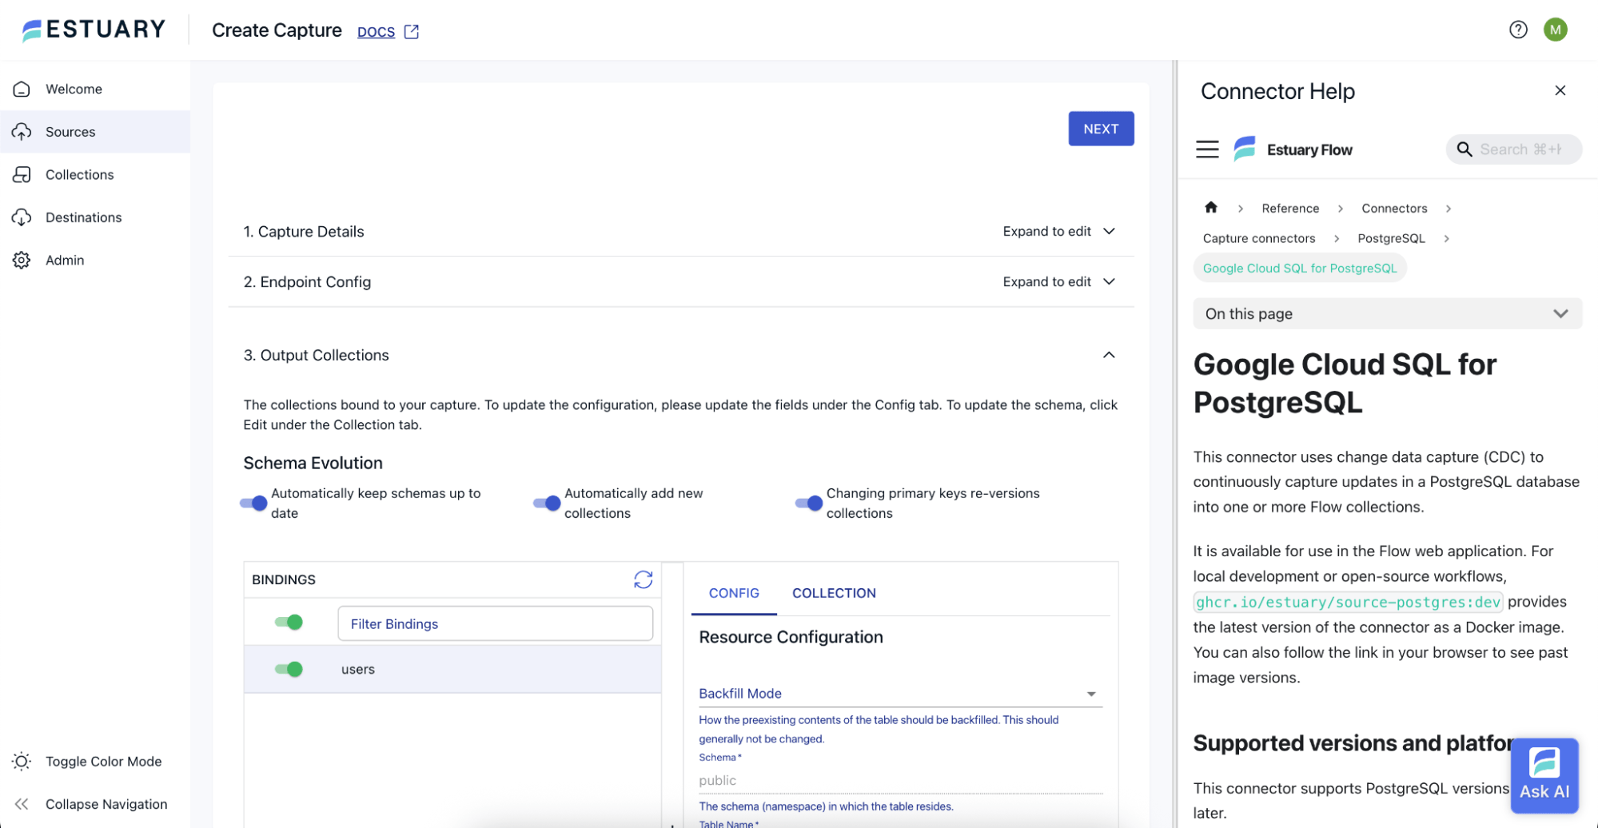Click the PostgreSQL breadcrumb
The image size is (1598, 828).
point(1391,238)
